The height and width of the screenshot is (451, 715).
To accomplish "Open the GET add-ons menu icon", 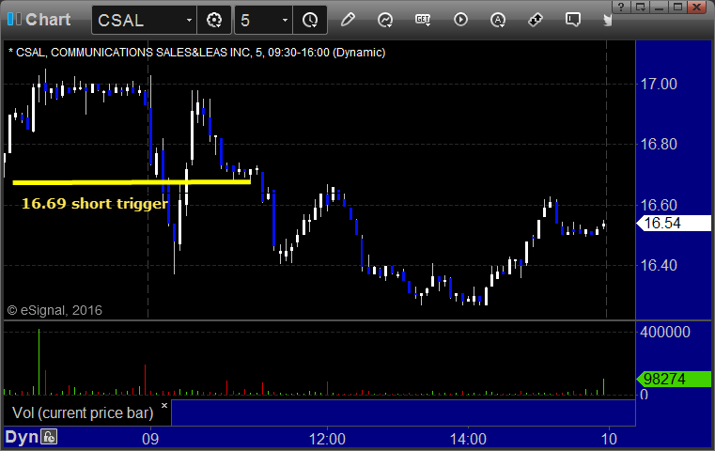I will (423, 20).
